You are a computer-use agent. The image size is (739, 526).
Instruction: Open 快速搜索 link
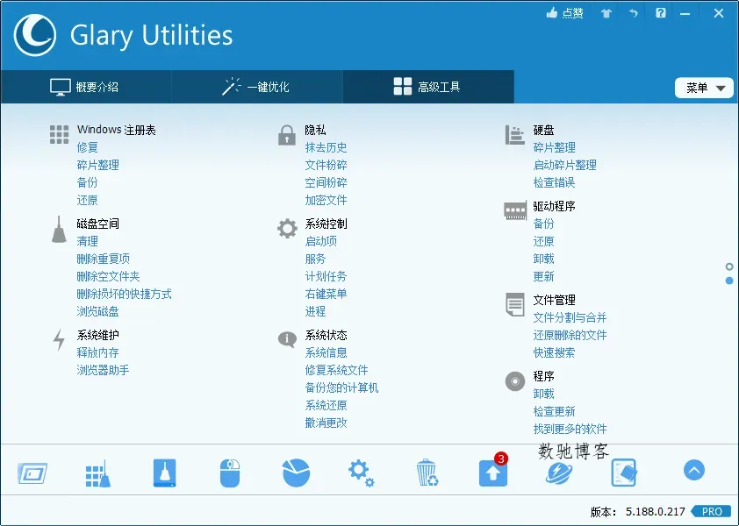coord(554,352)
